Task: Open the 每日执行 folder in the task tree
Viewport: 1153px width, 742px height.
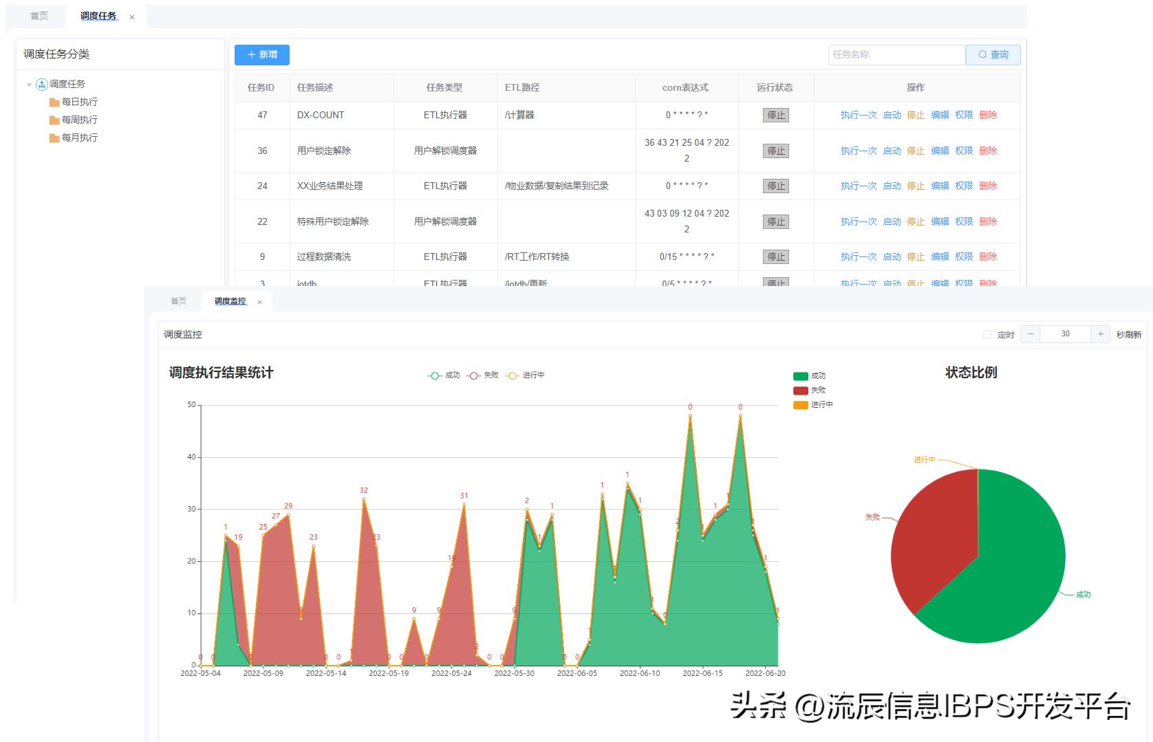Action: [x=54, y=101]
